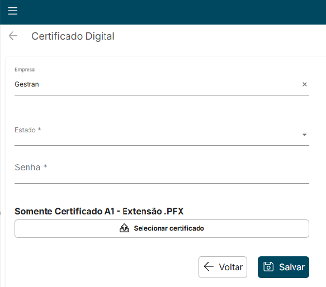
Task: Open the hamburger navigation menu
Action: pos(13,11)
